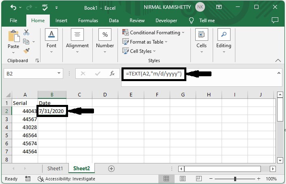The image size is (286, 184).
Task: Select column A header
Action: point(25,95)
